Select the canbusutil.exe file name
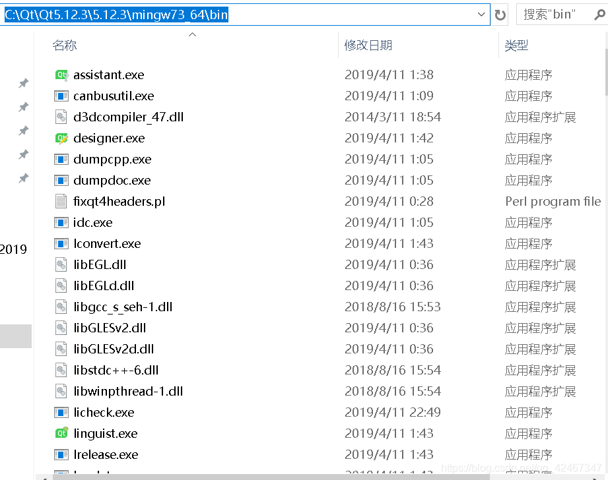Viewport: 608px width, 480px height. coord(114,96)
